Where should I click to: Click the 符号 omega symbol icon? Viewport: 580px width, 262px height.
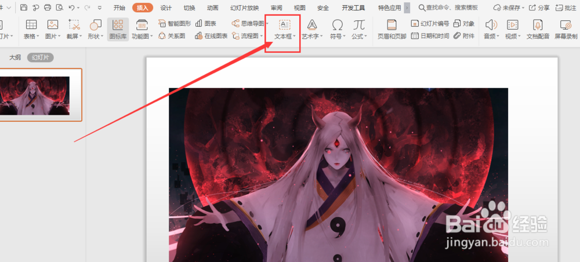[337, 25]
